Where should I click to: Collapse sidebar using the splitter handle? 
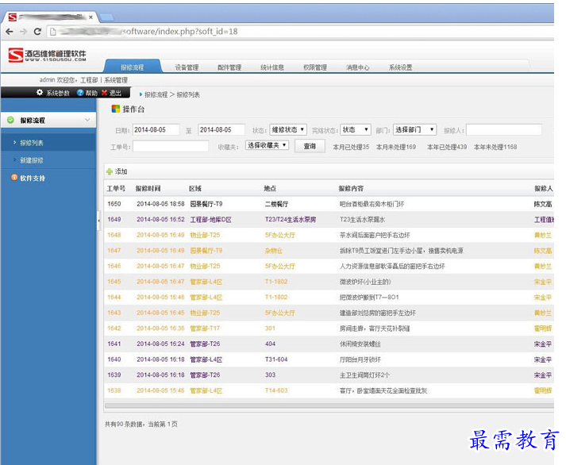(x=98, y=220)
